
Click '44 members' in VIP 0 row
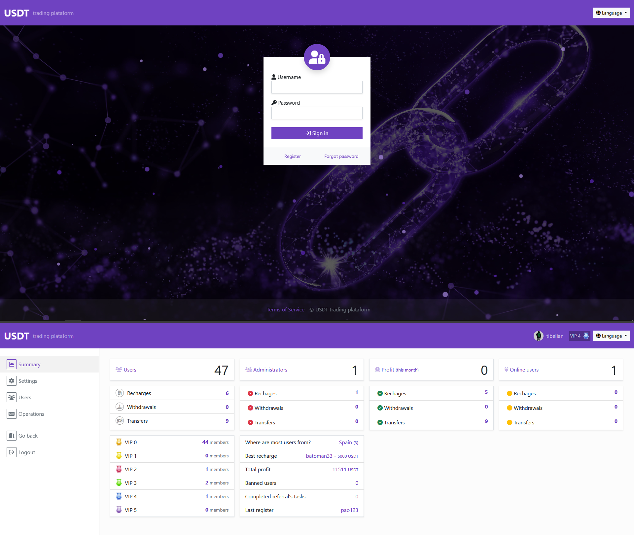[x=215, y=442]
